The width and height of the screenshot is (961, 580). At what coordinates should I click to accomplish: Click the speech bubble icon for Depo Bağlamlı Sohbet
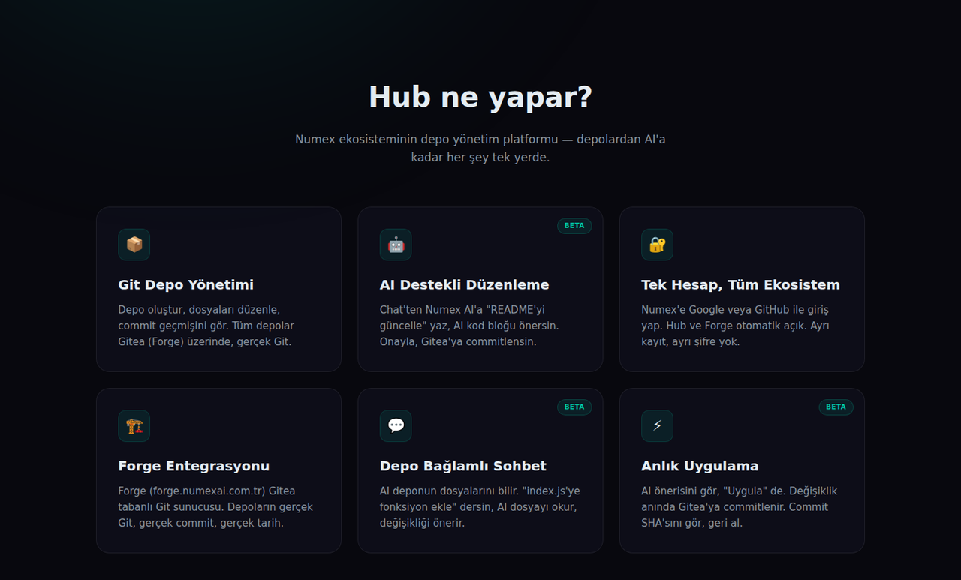click(x=396, y=426)
